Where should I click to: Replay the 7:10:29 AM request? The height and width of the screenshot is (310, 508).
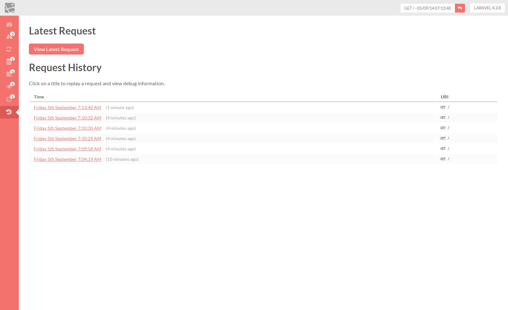(x=68, y=139)
